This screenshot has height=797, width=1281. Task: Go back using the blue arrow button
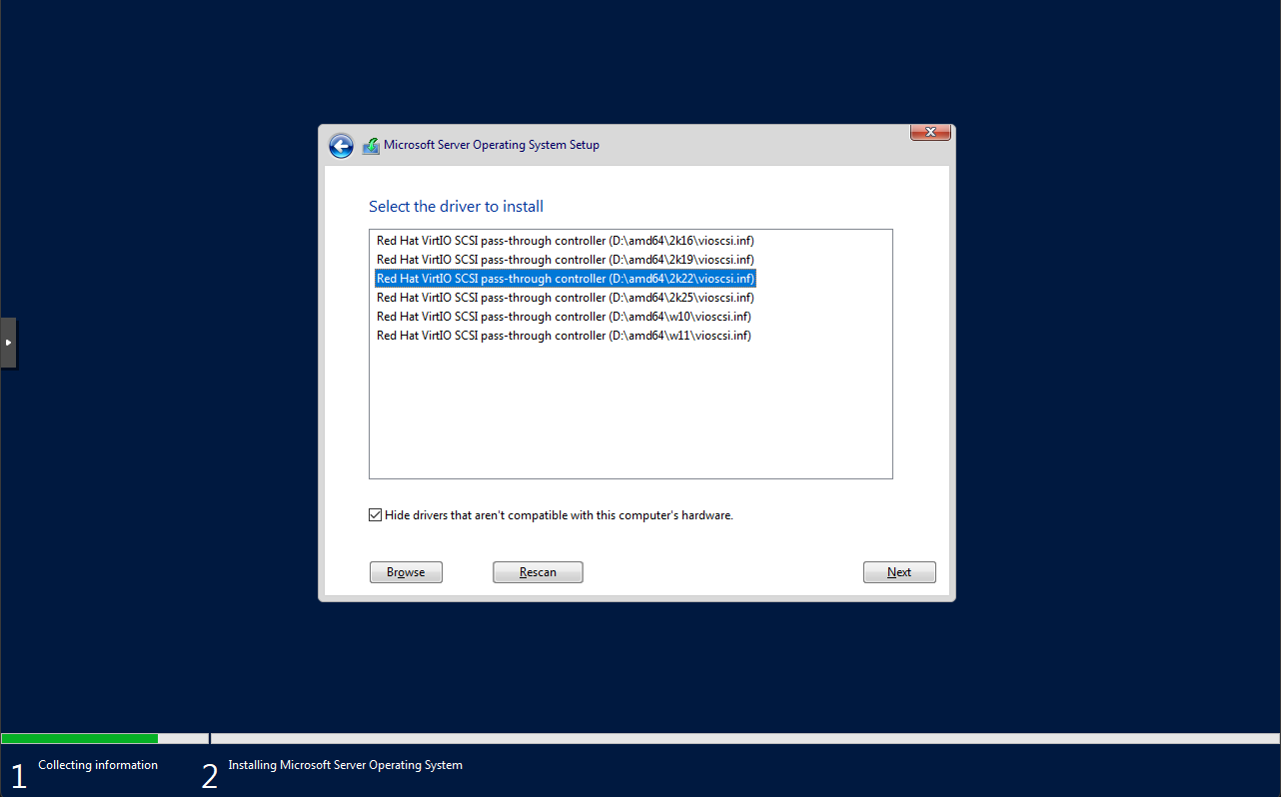coord(341,146)
